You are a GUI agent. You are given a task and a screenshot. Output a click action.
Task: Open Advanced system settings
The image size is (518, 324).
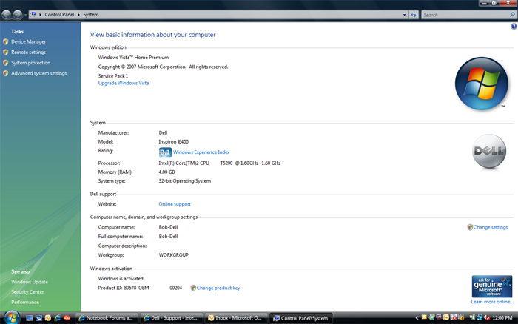pyautogui.click(x=39, y=73)
